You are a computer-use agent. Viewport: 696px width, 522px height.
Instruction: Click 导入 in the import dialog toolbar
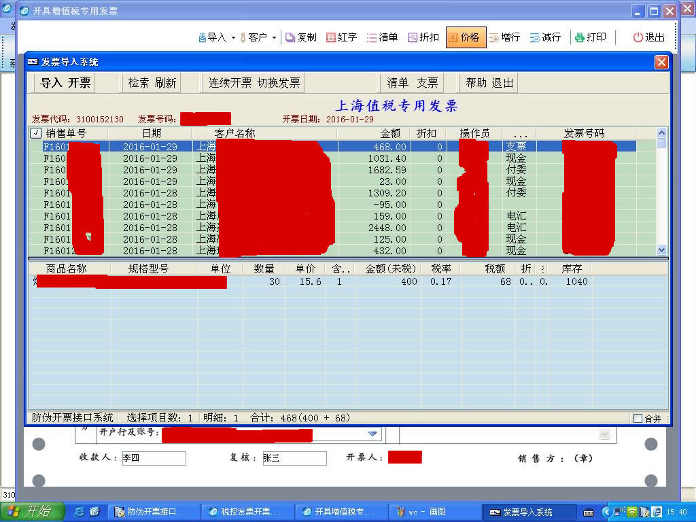tap(51, 83)
